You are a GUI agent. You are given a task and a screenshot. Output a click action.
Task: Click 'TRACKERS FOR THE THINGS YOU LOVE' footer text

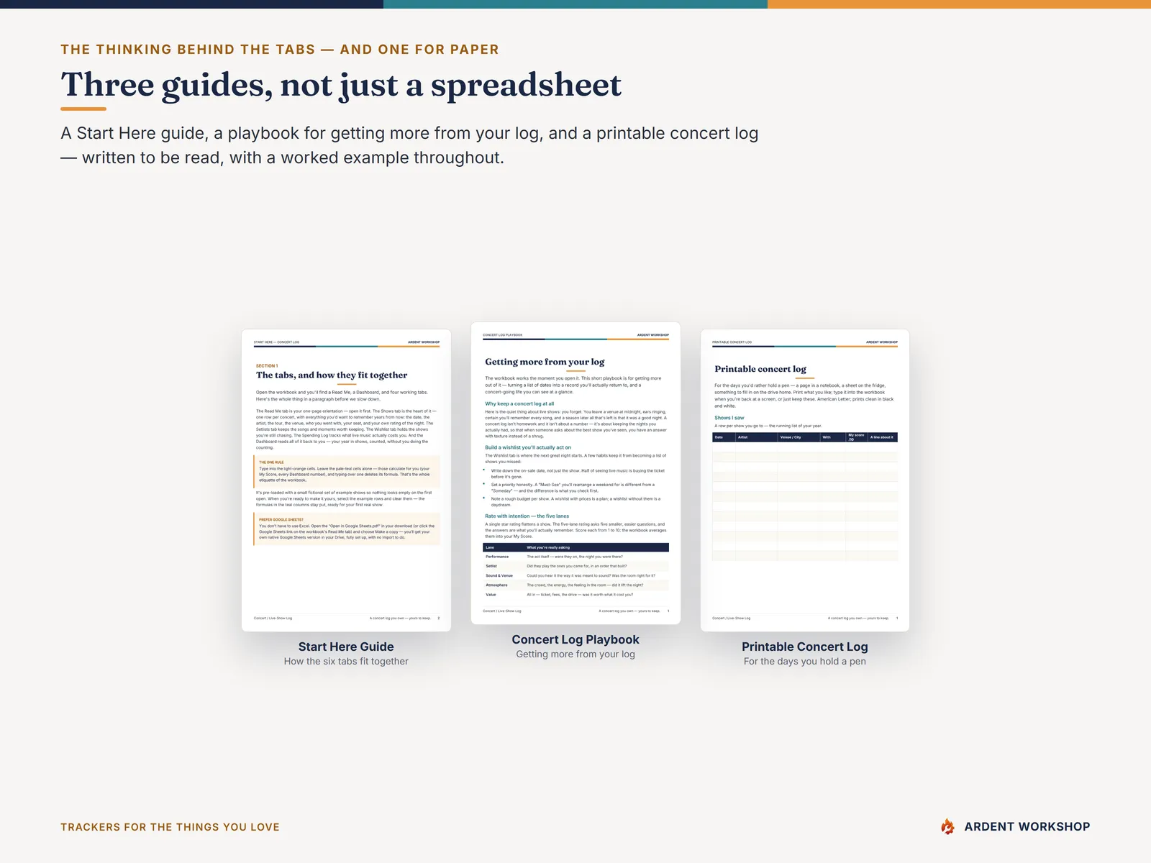pos(170,827)
